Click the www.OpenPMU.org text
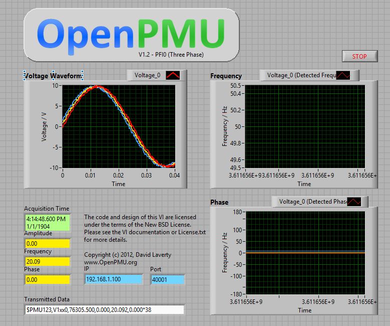This screenshot has height=326, width=390. [111, 262]
